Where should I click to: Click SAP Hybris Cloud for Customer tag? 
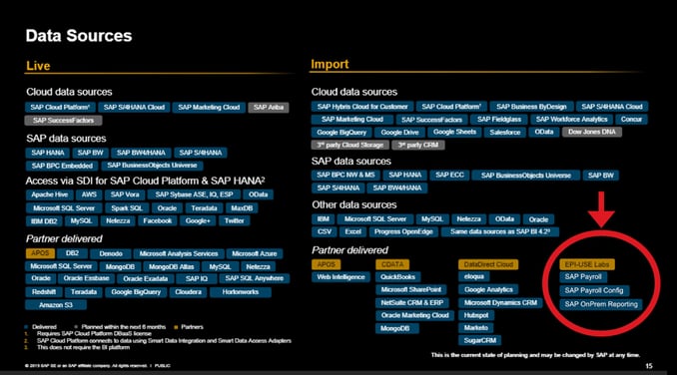(362, 107)
